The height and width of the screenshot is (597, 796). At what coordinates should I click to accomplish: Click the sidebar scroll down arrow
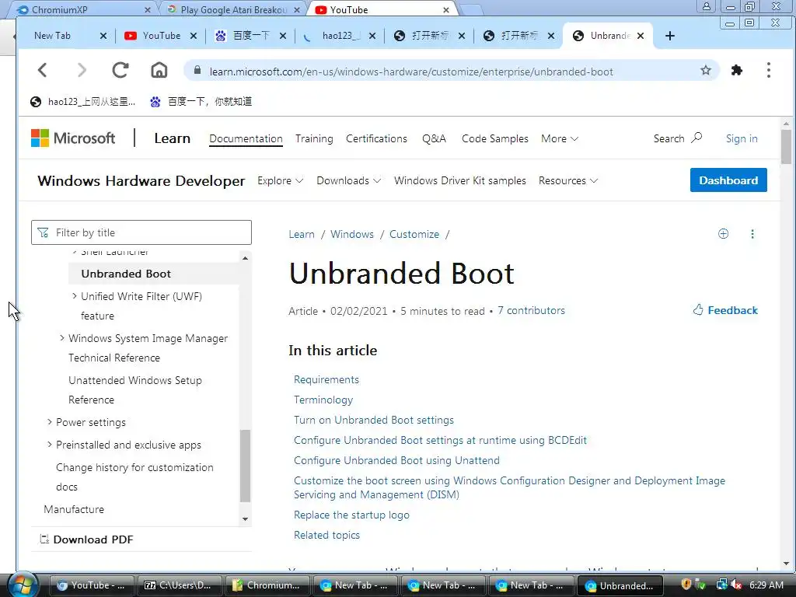(x=245, y=518)
